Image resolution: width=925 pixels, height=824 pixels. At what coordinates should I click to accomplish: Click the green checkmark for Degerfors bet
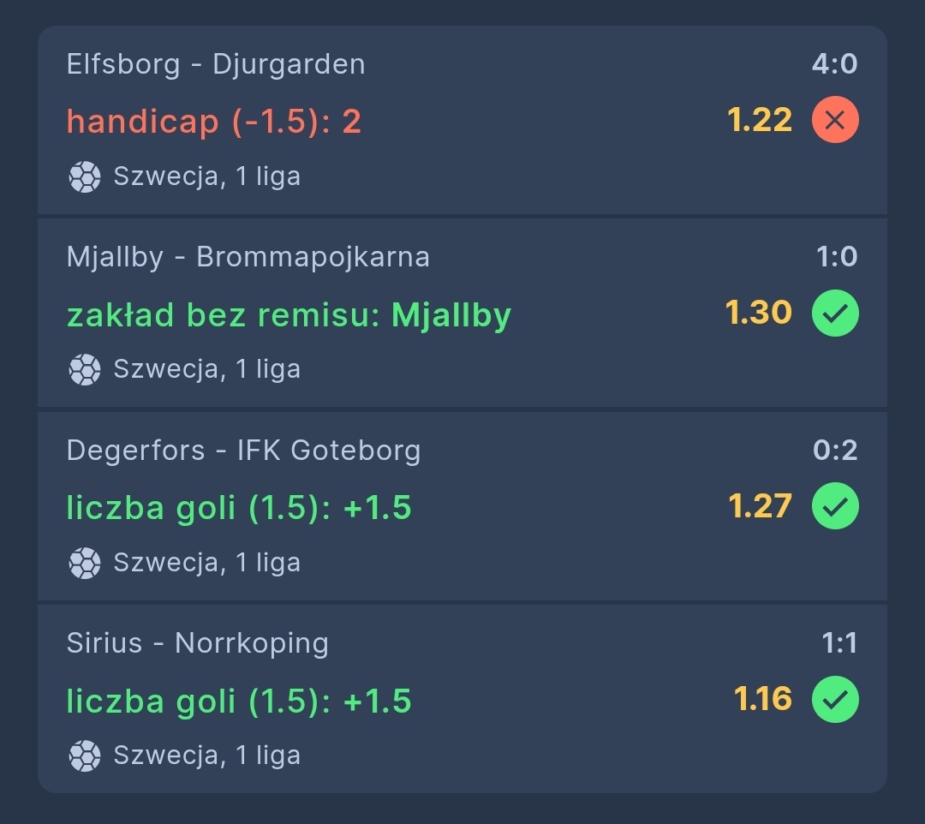point(835,506)
